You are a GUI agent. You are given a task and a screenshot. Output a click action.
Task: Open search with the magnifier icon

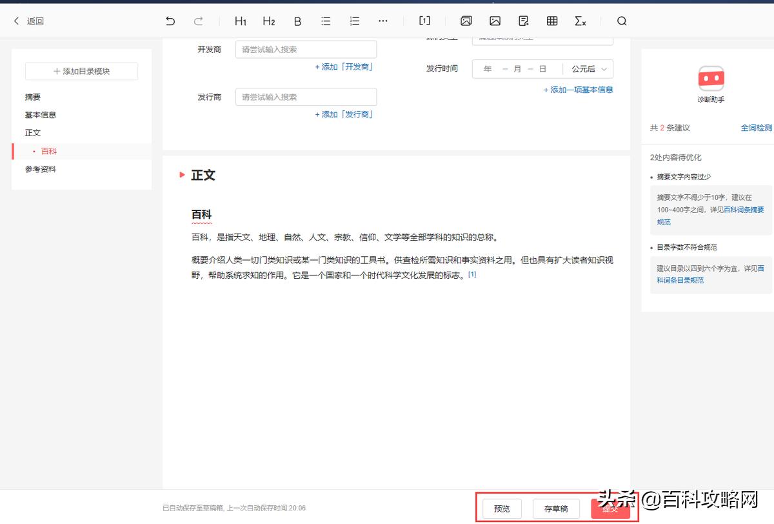pyautogui.click(x=621, y=21)
